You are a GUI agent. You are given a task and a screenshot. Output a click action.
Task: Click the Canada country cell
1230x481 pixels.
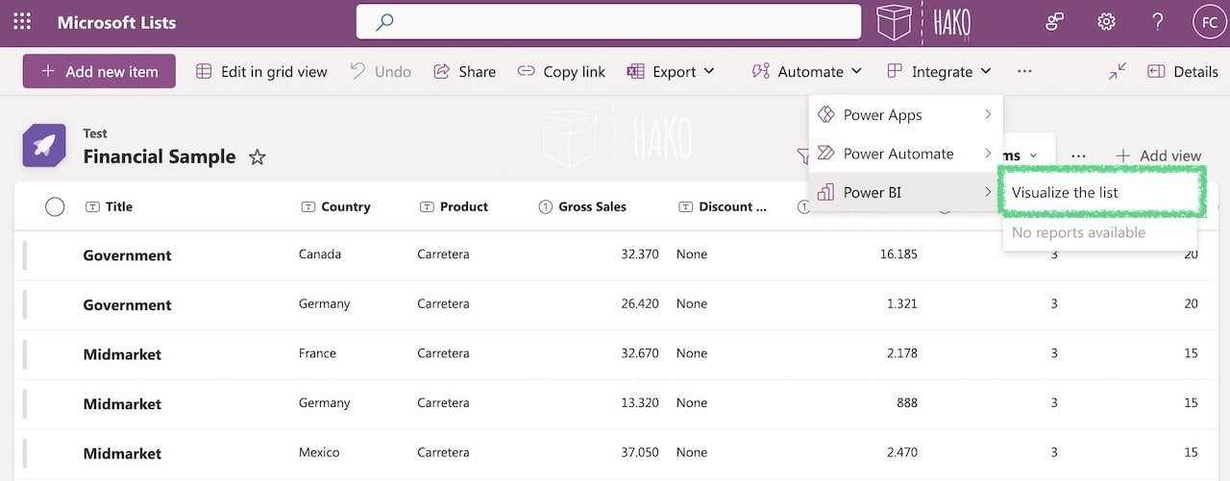pos(320,254)
